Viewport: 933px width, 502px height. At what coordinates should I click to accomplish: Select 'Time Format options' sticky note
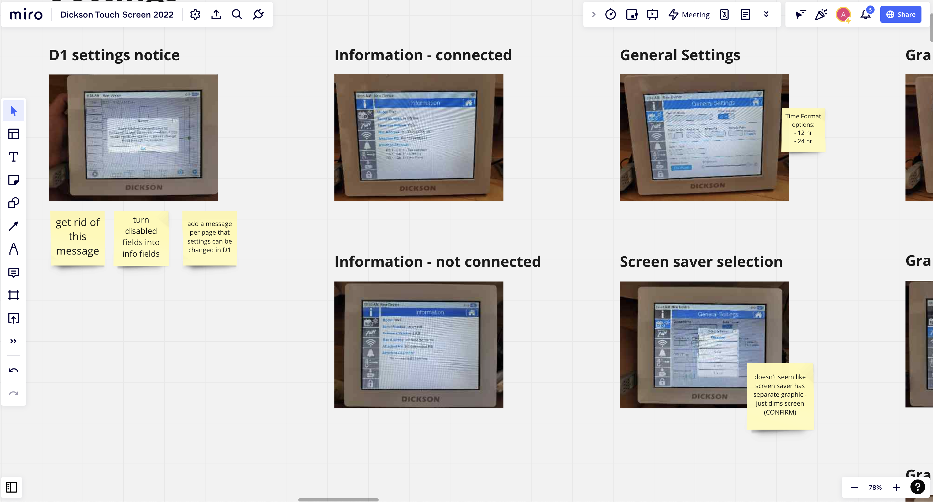click(803, 130)
